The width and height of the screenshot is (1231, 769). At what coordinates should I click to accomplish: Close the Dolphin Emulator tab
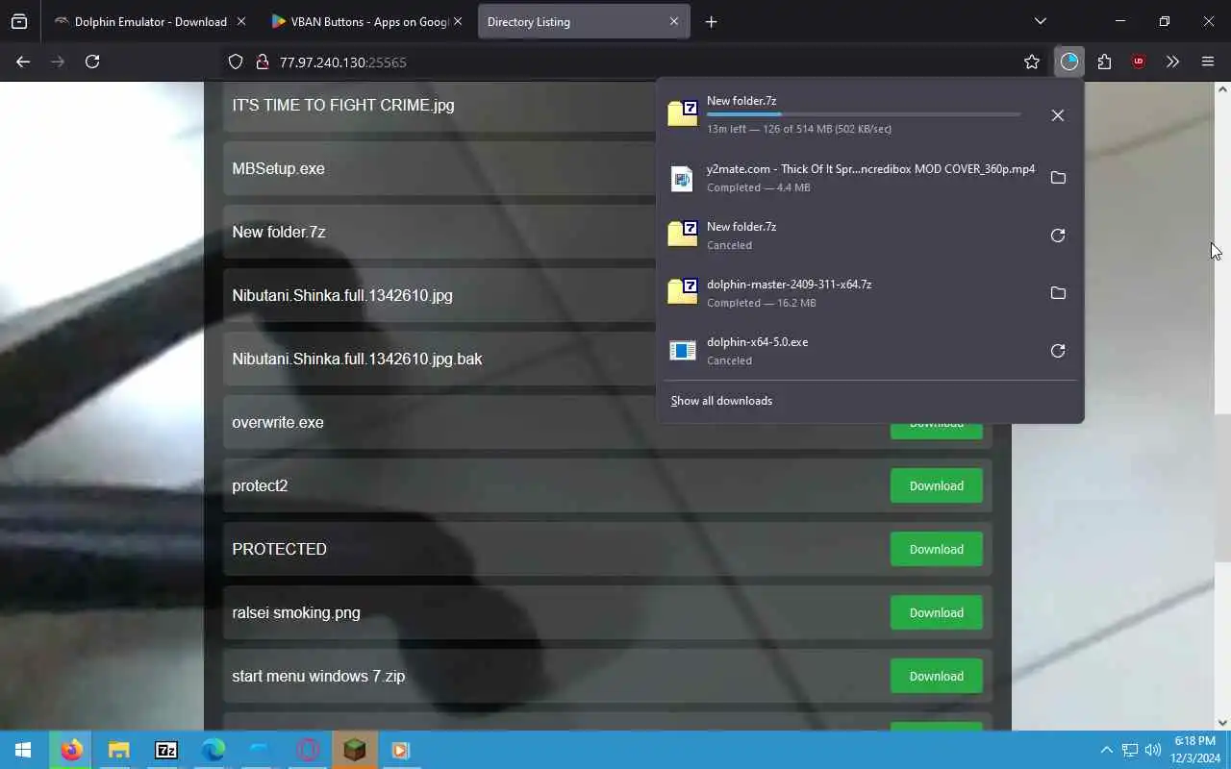point(240,21)
